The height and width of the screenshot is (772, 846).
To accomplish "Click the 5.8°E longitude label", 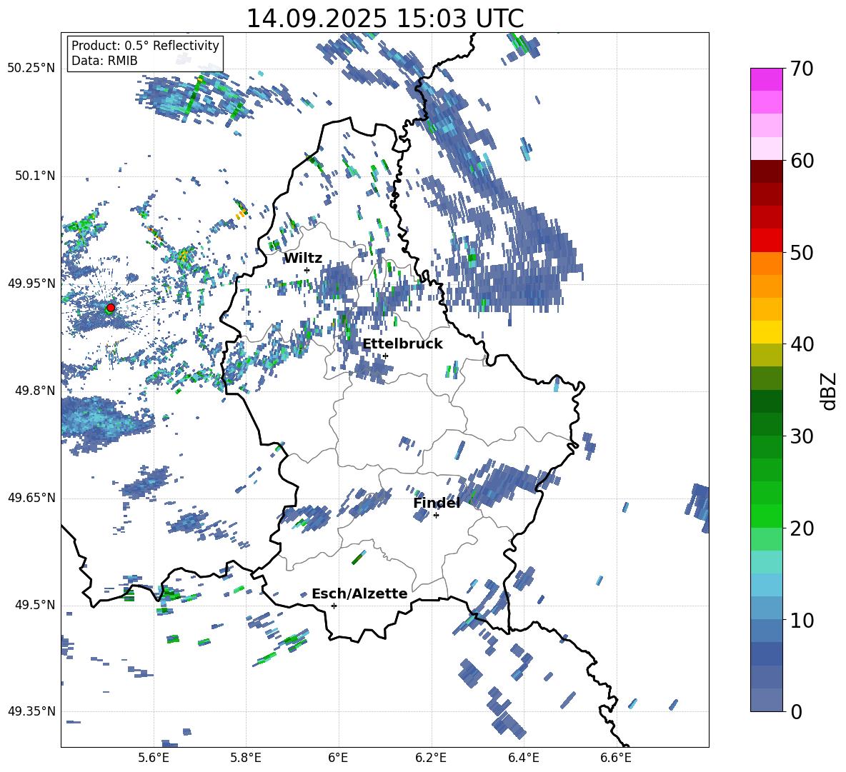I will (x=246, y=758).
